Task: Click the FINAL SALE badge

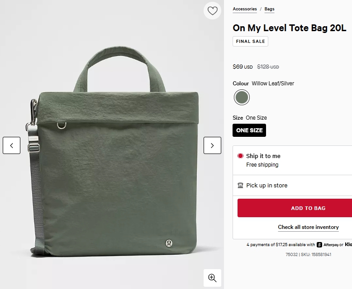Action: (250, 42)
